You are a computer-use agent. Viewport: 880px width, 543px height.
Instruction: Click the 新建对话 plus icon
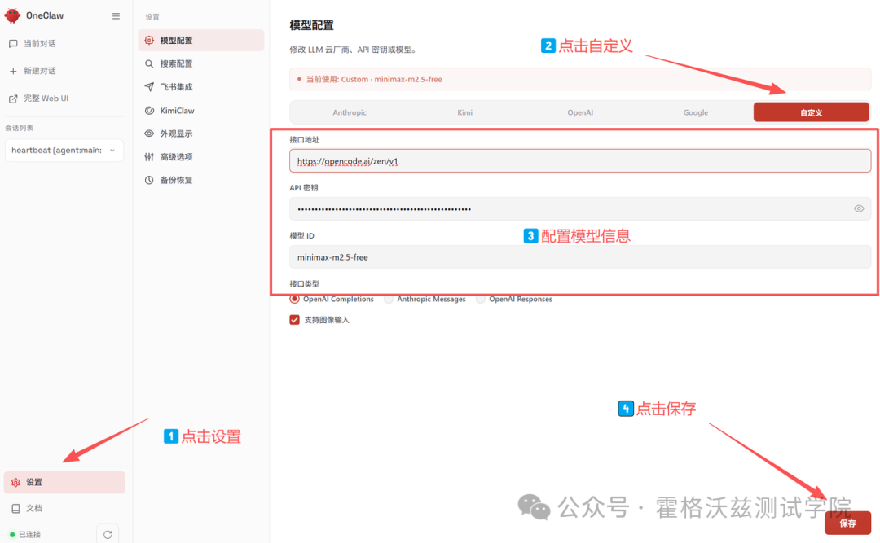(13, 71)
